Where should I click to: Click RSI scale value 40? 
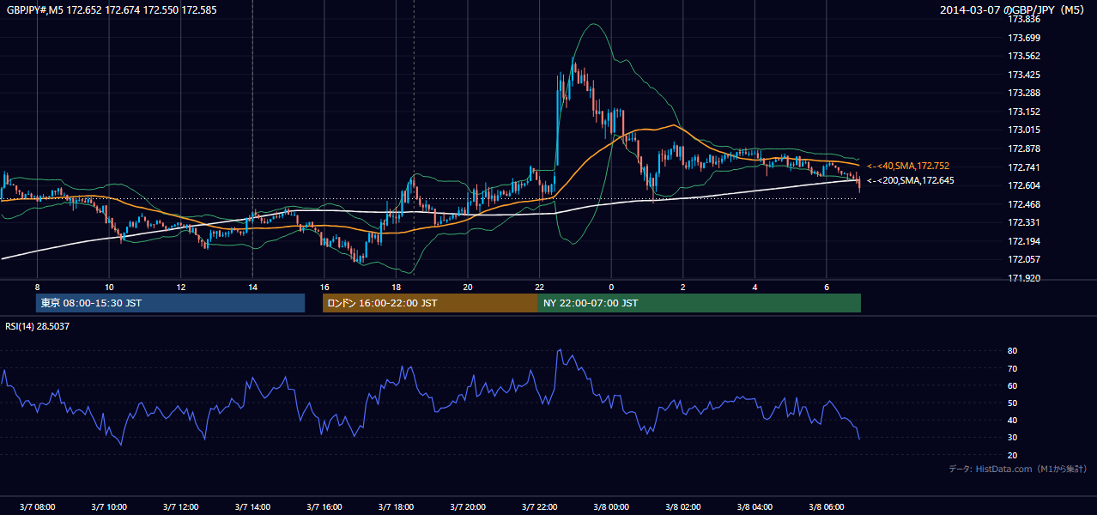click(1013, 420)
